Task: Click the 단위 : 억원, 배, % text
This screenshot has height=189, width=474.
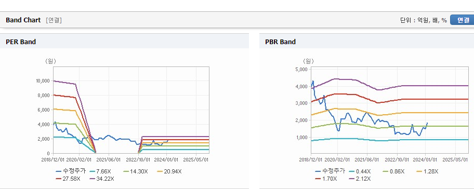Action: (424, 20)
